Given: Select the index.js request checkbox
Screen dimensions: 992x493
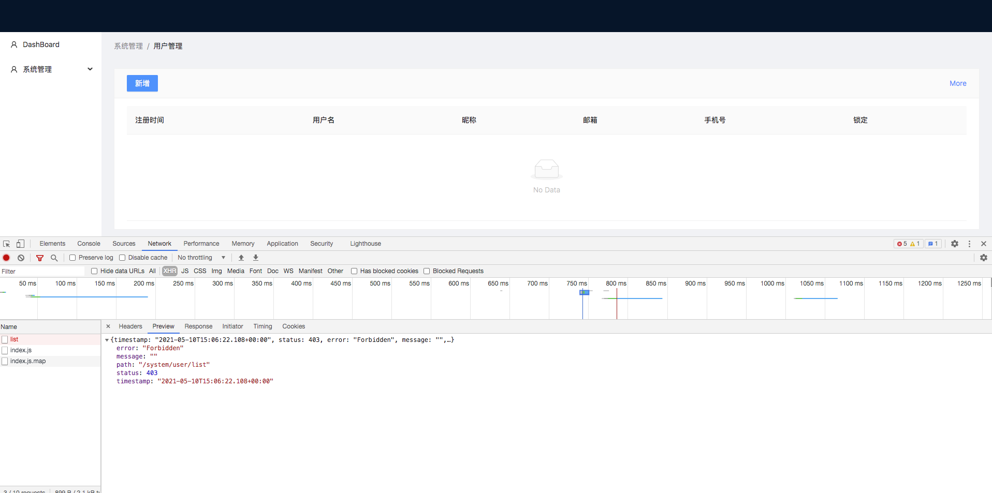Looking at the screenshot, I should point(5,351).
